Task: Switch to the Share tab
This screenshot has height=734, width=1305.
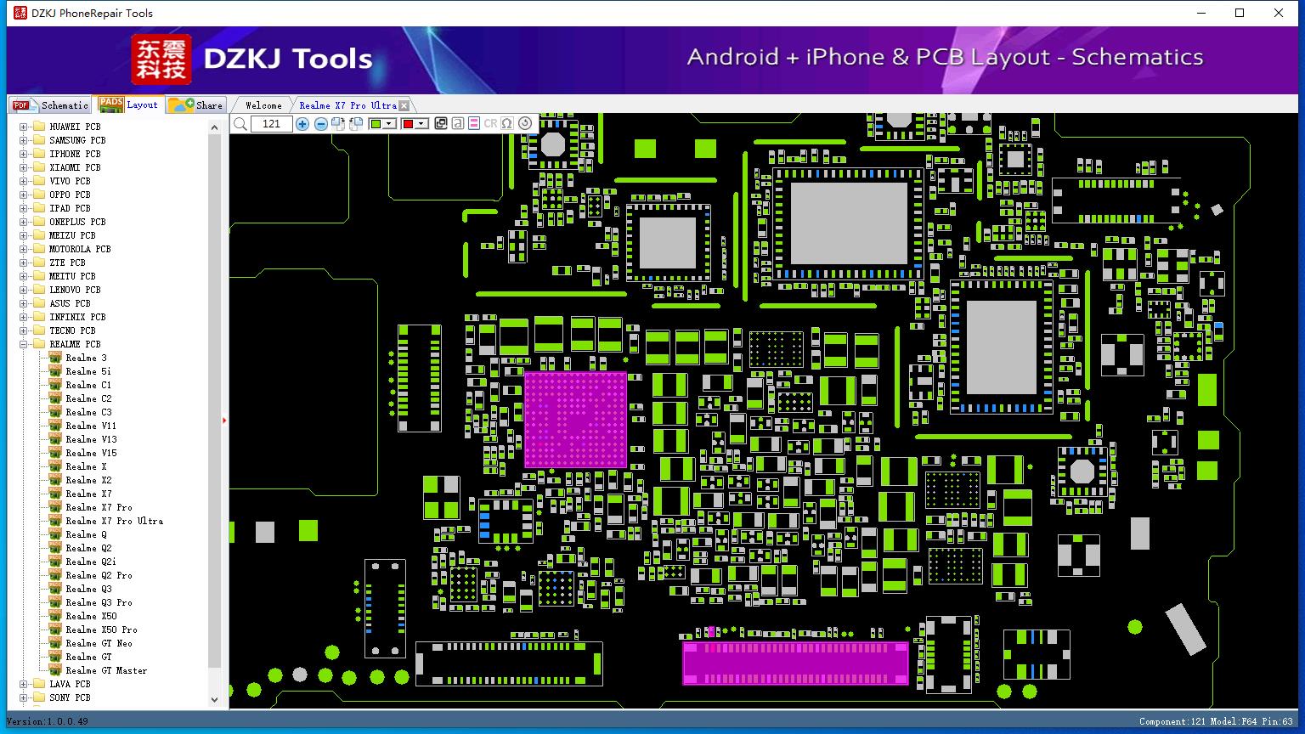Action: (195, 105)
